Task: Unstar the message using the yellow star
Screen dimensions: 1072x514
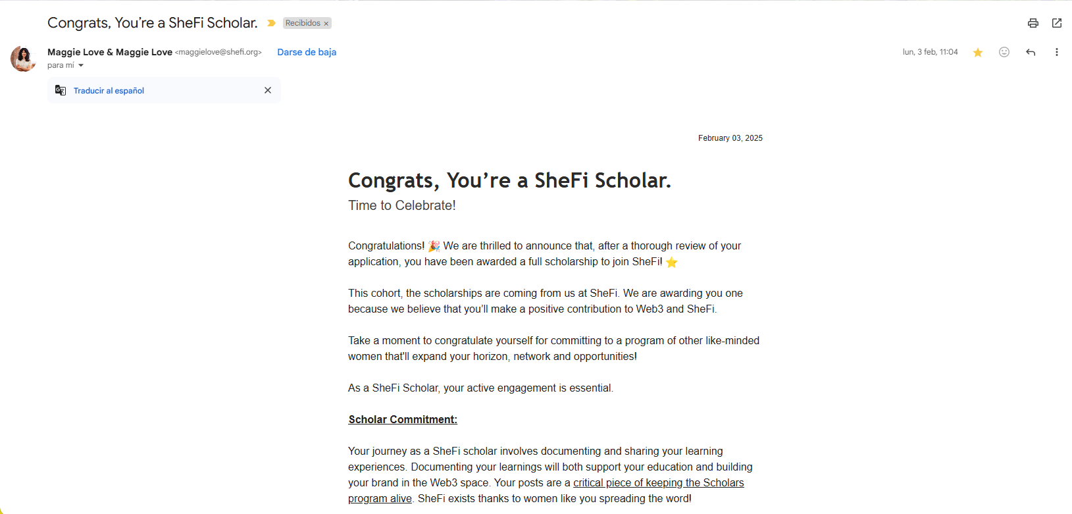Action: pyautogui.click(x=978, y=52)
